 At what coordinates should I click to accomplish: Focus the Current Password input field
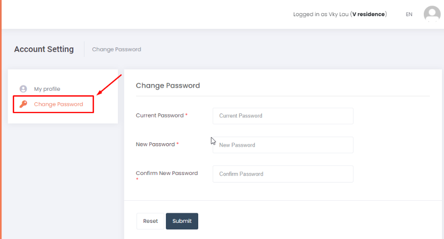pyautogui.click(x=283, y=115)
